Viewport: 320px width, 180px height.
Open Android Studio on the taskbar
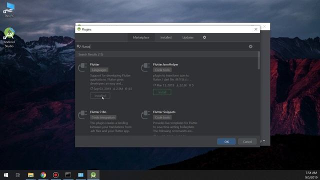coord(93,175)
